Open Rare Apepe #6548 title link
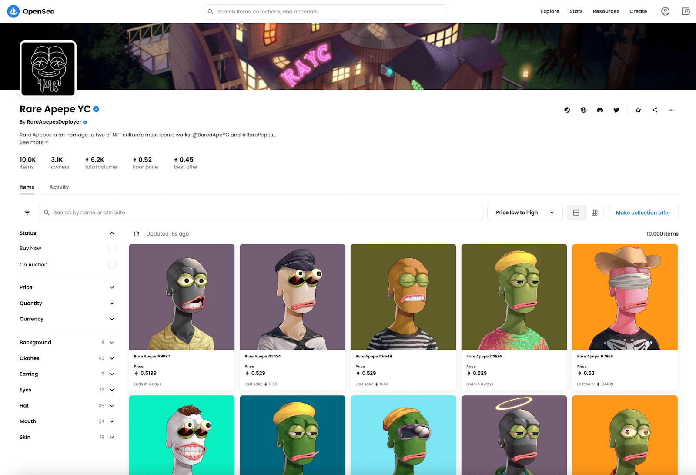The width and height of the screenshot is (696, 475). pos(374,357)
